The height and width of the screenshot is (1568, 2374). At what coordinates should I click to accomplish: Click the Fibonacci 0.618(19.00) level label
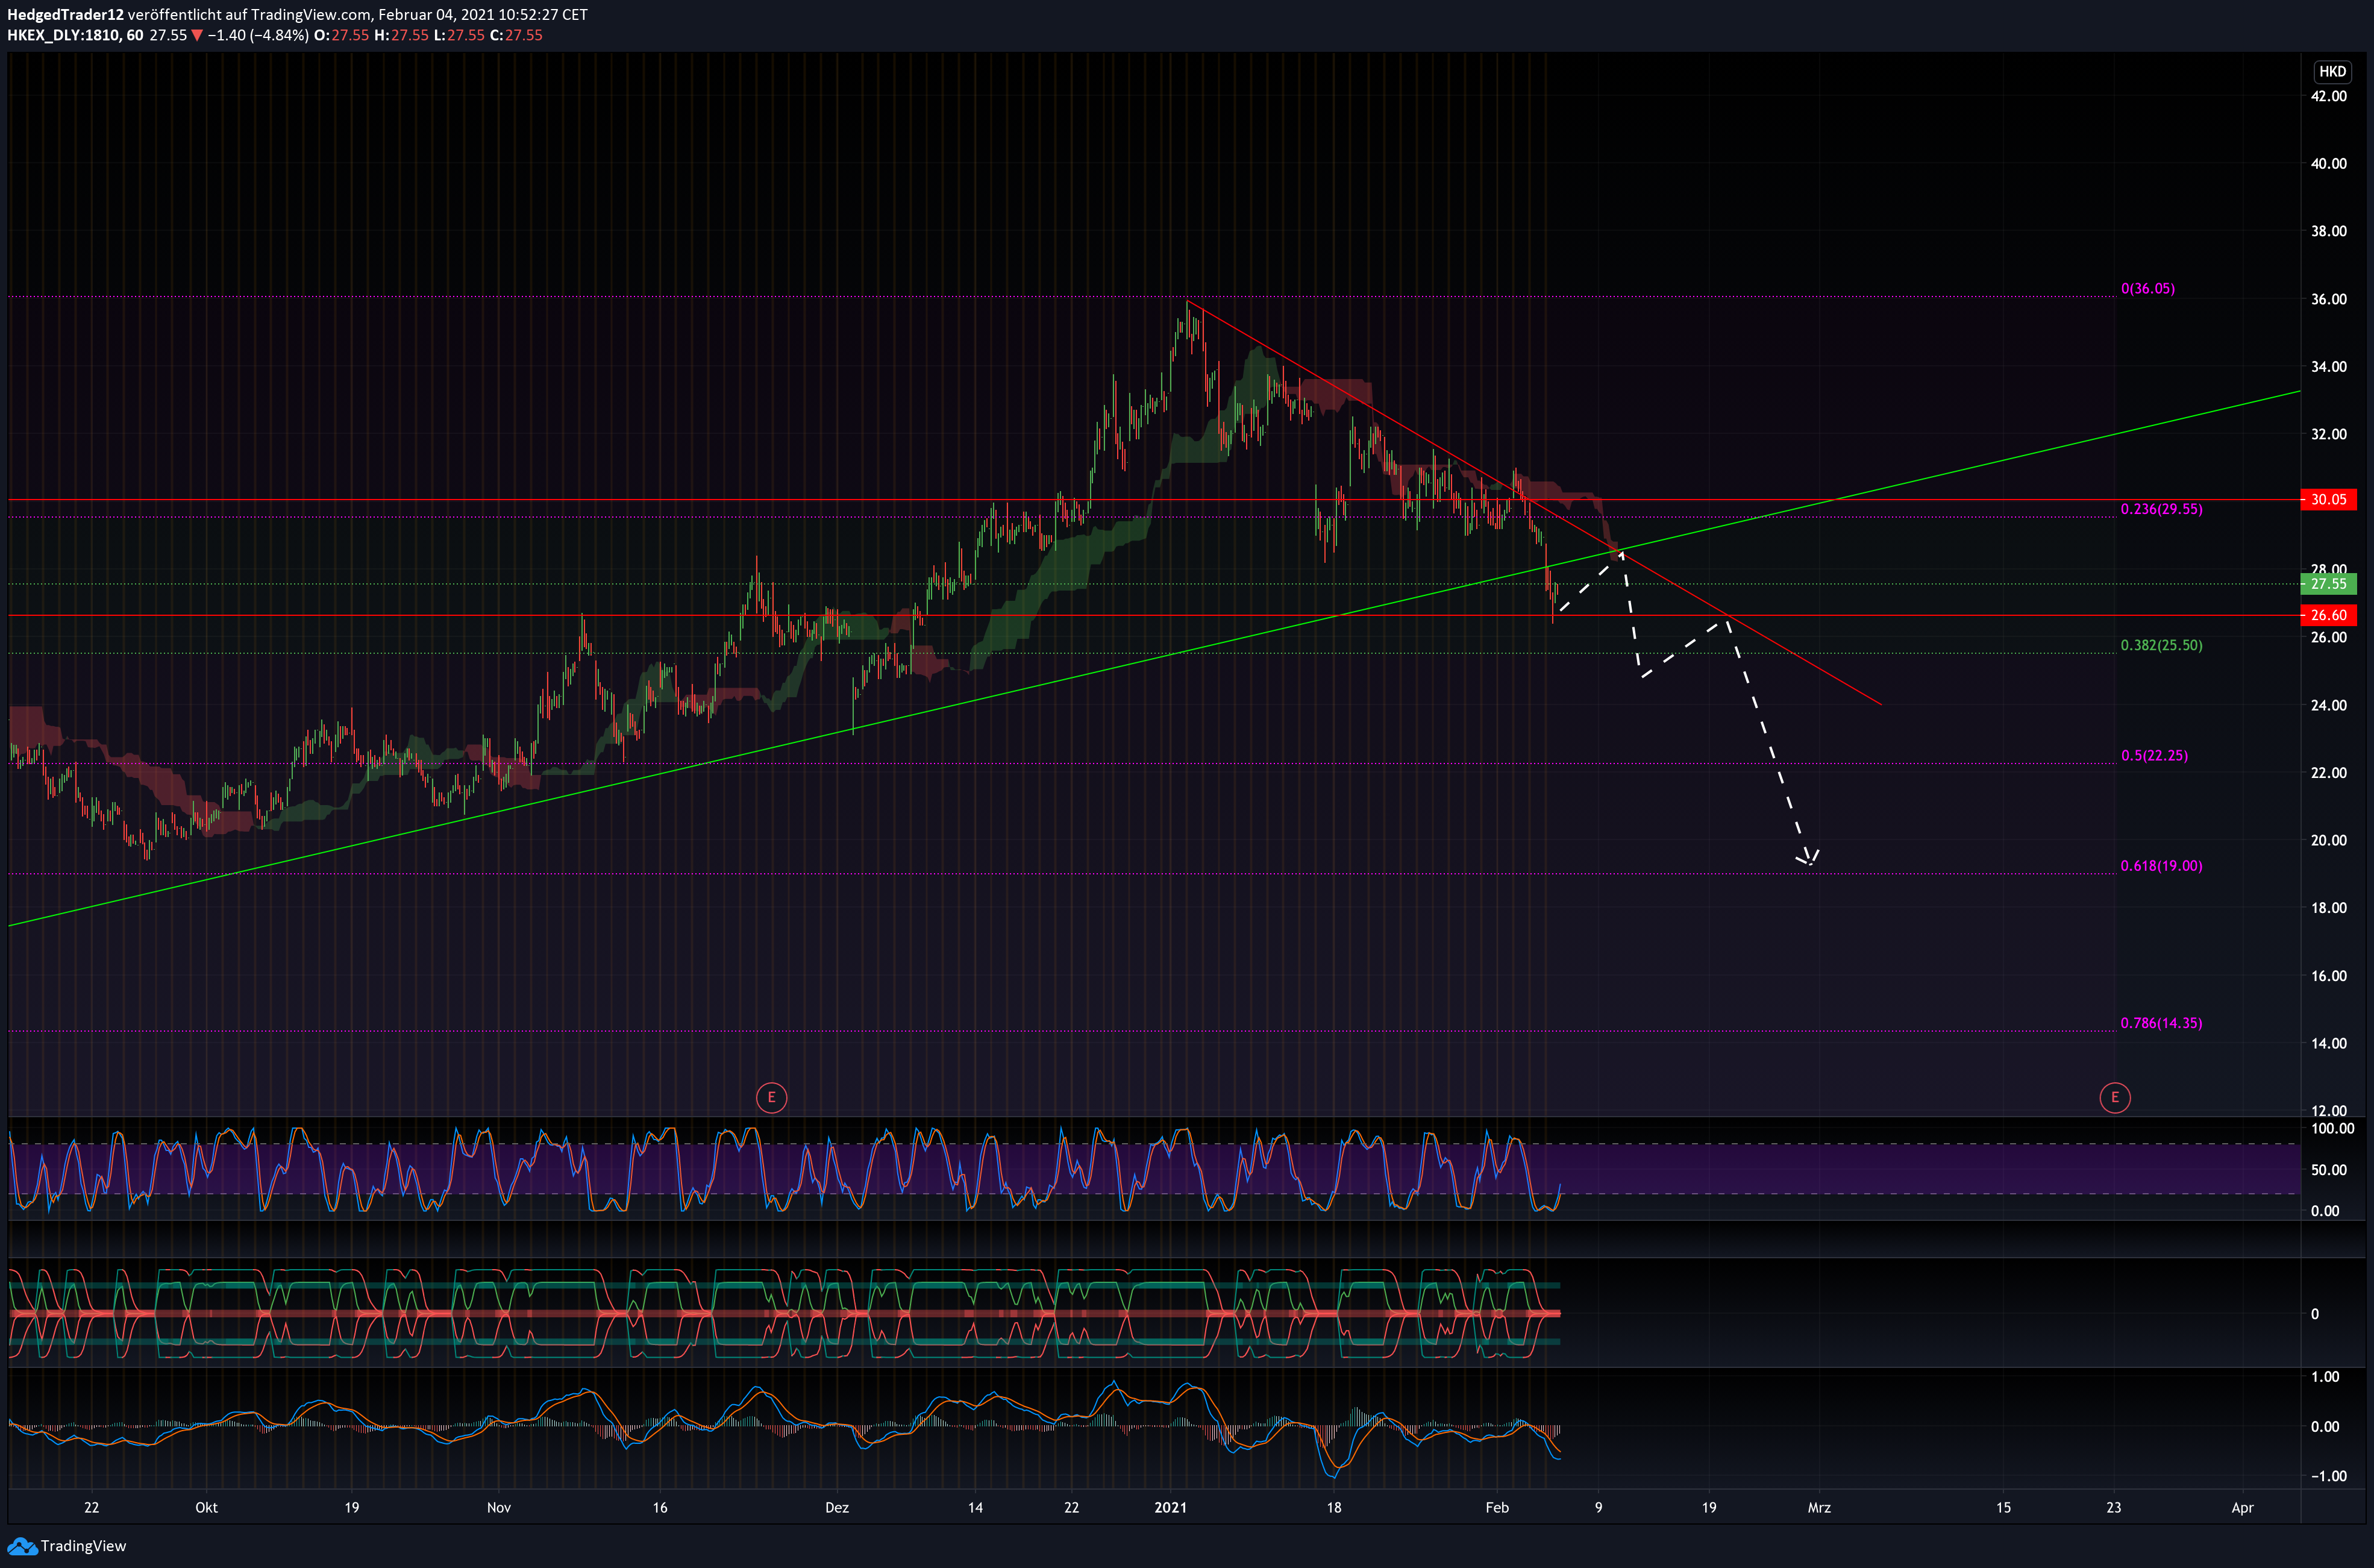[2161, 866]
